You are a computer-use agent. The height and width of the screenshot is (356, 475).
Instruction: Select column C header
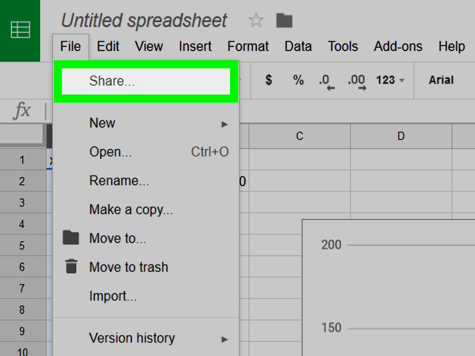point(299,136)
